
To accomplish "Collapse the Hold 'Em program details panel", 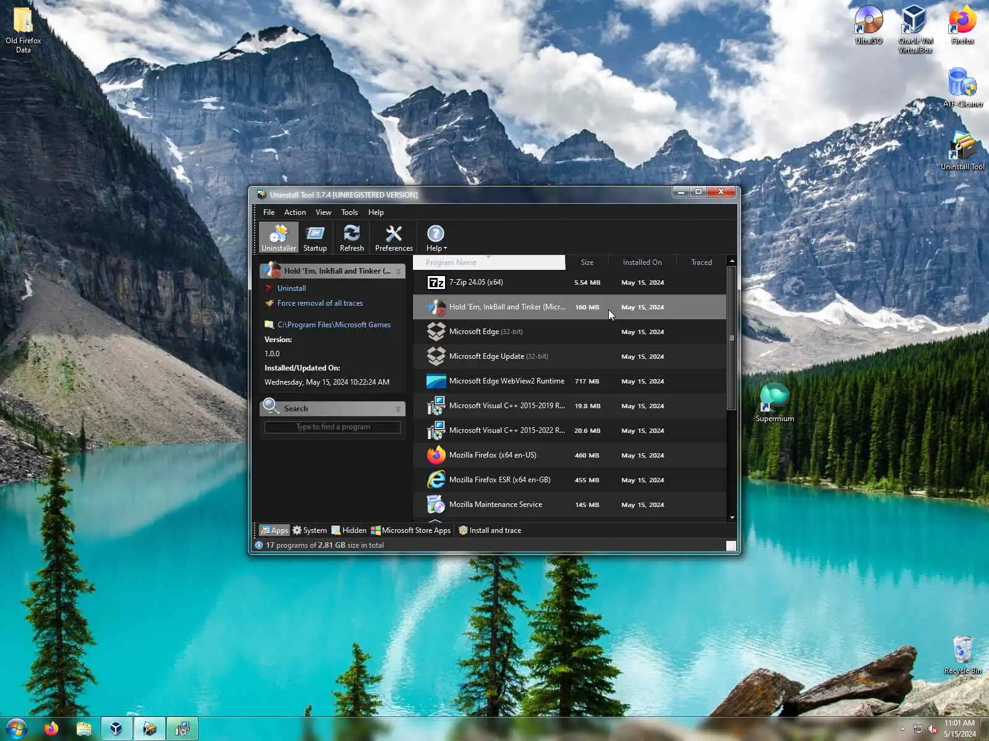I will pos(398,271).
